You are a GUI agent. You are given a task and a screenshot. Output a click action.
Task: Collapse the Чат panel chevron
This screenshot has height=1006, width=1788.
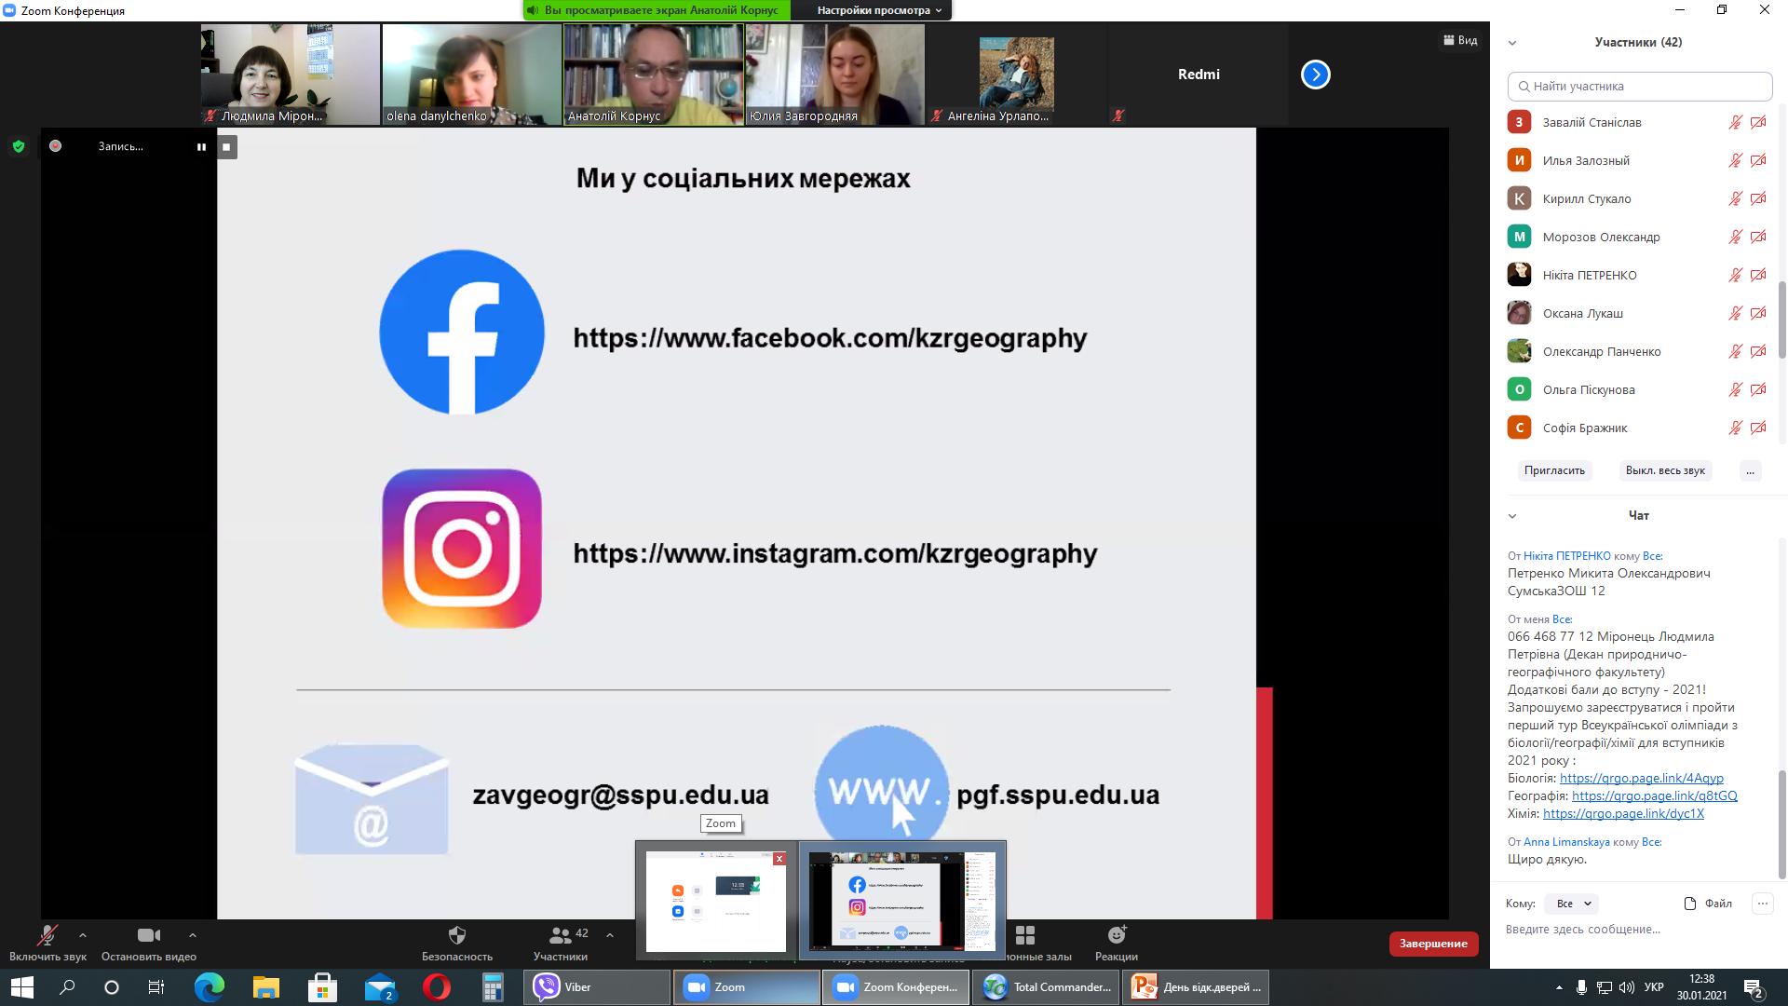coord(1512,516)
